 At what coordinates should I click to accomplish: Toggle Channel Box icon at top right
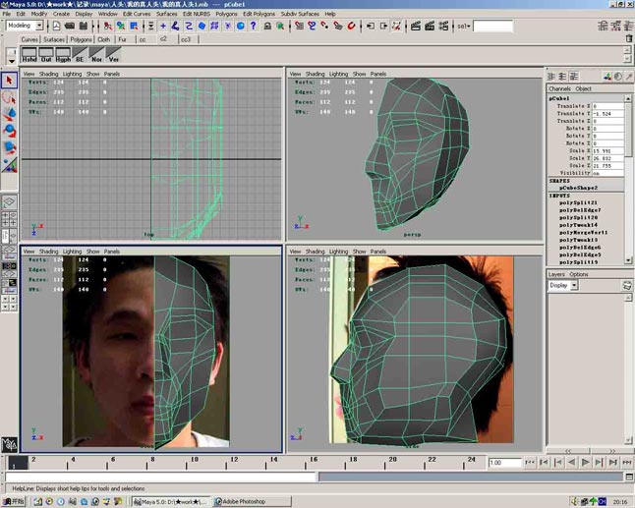(629, 26)
